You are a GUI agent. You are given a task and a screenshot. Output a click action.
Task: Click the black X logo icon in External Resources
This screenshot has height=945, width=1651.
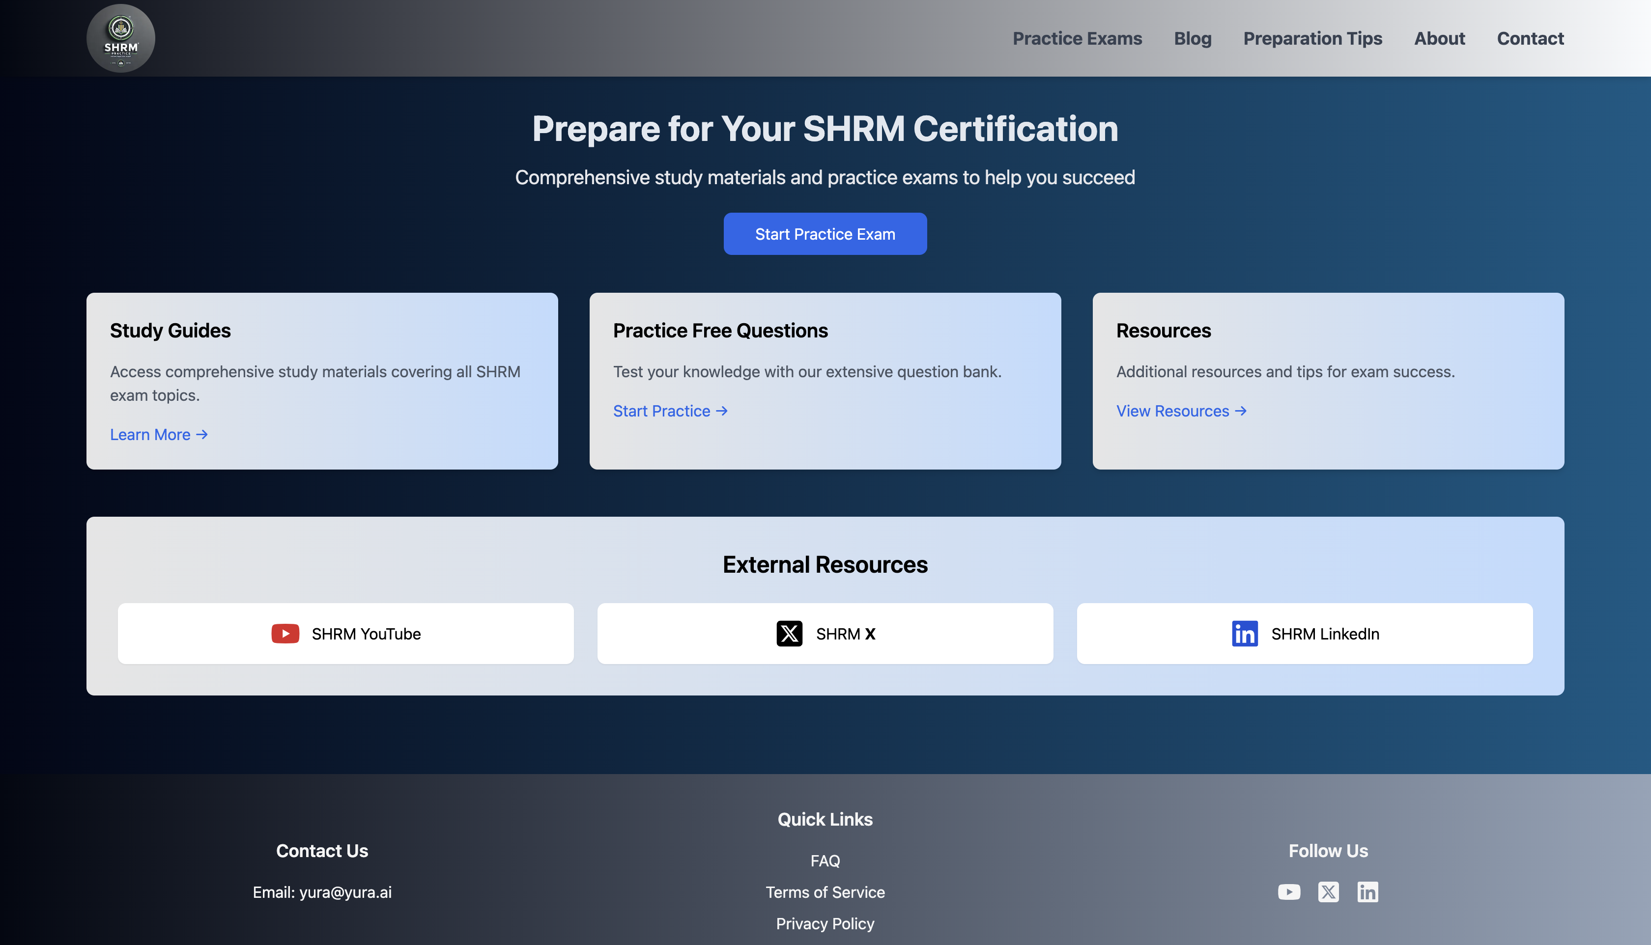[790, 634]
